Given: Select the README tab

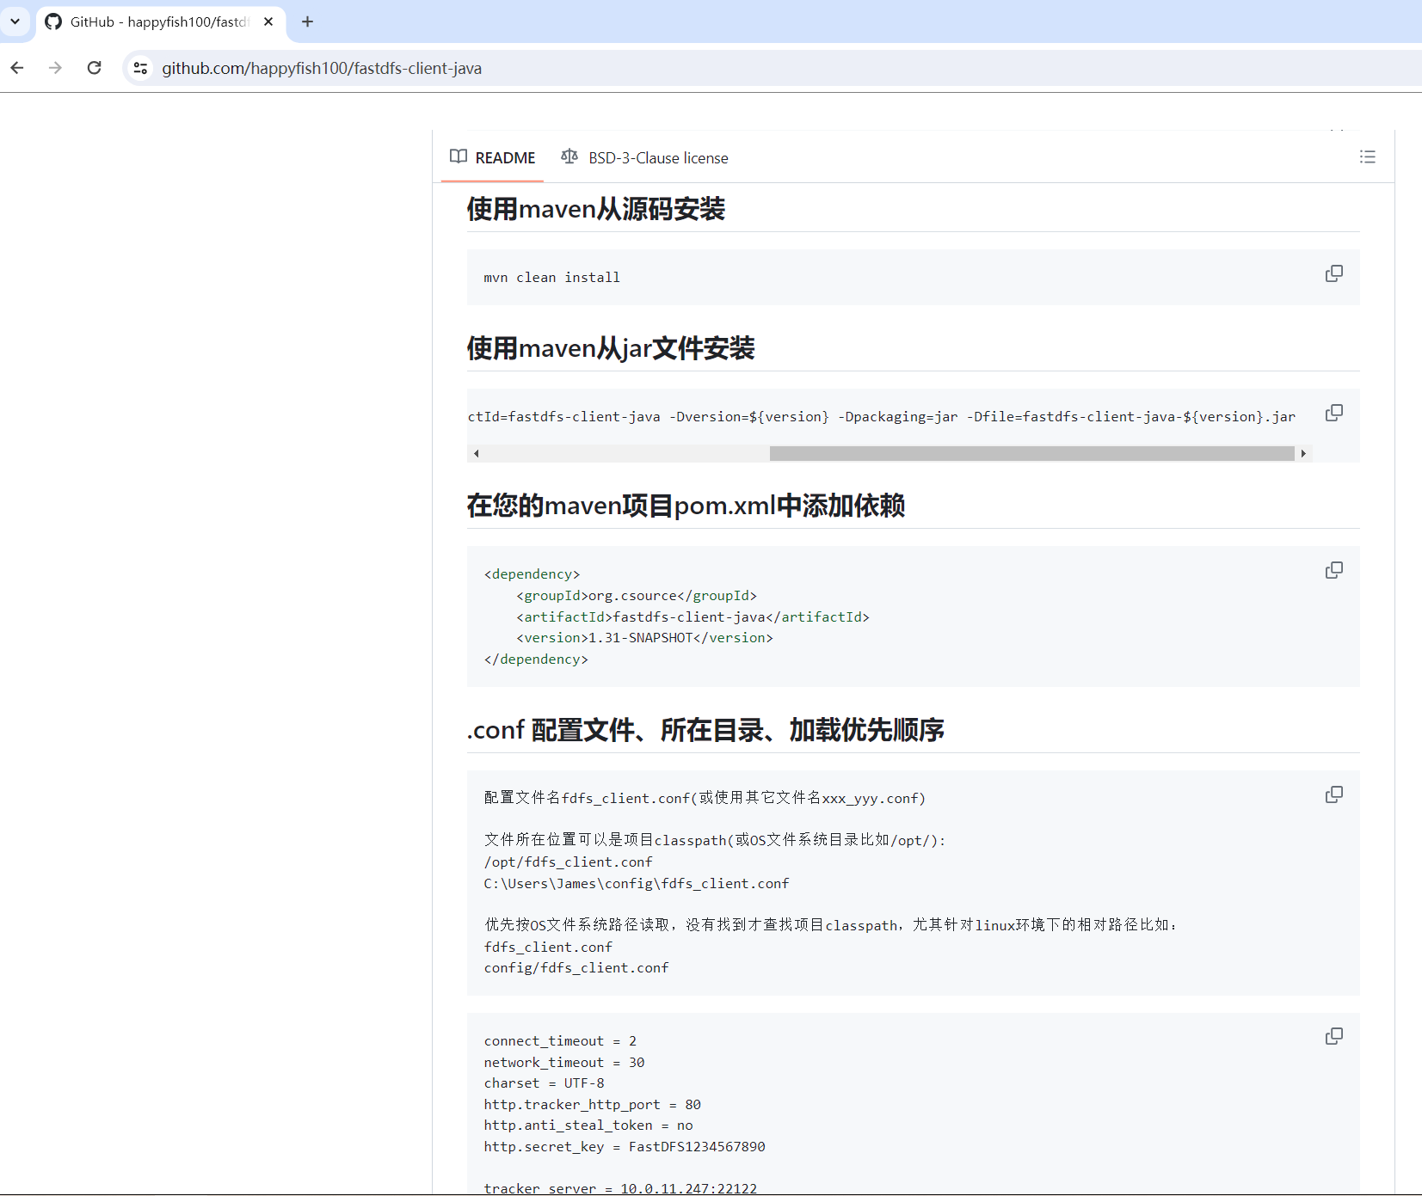Looking at the screenshot, I should click(x=506, y=157).
